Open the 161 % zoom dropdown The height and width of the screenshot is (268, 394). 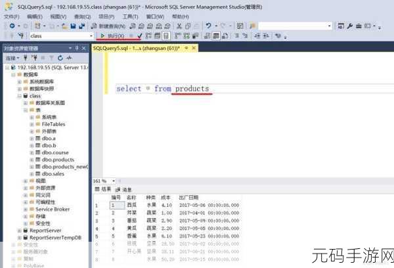[x=114, y=181]
